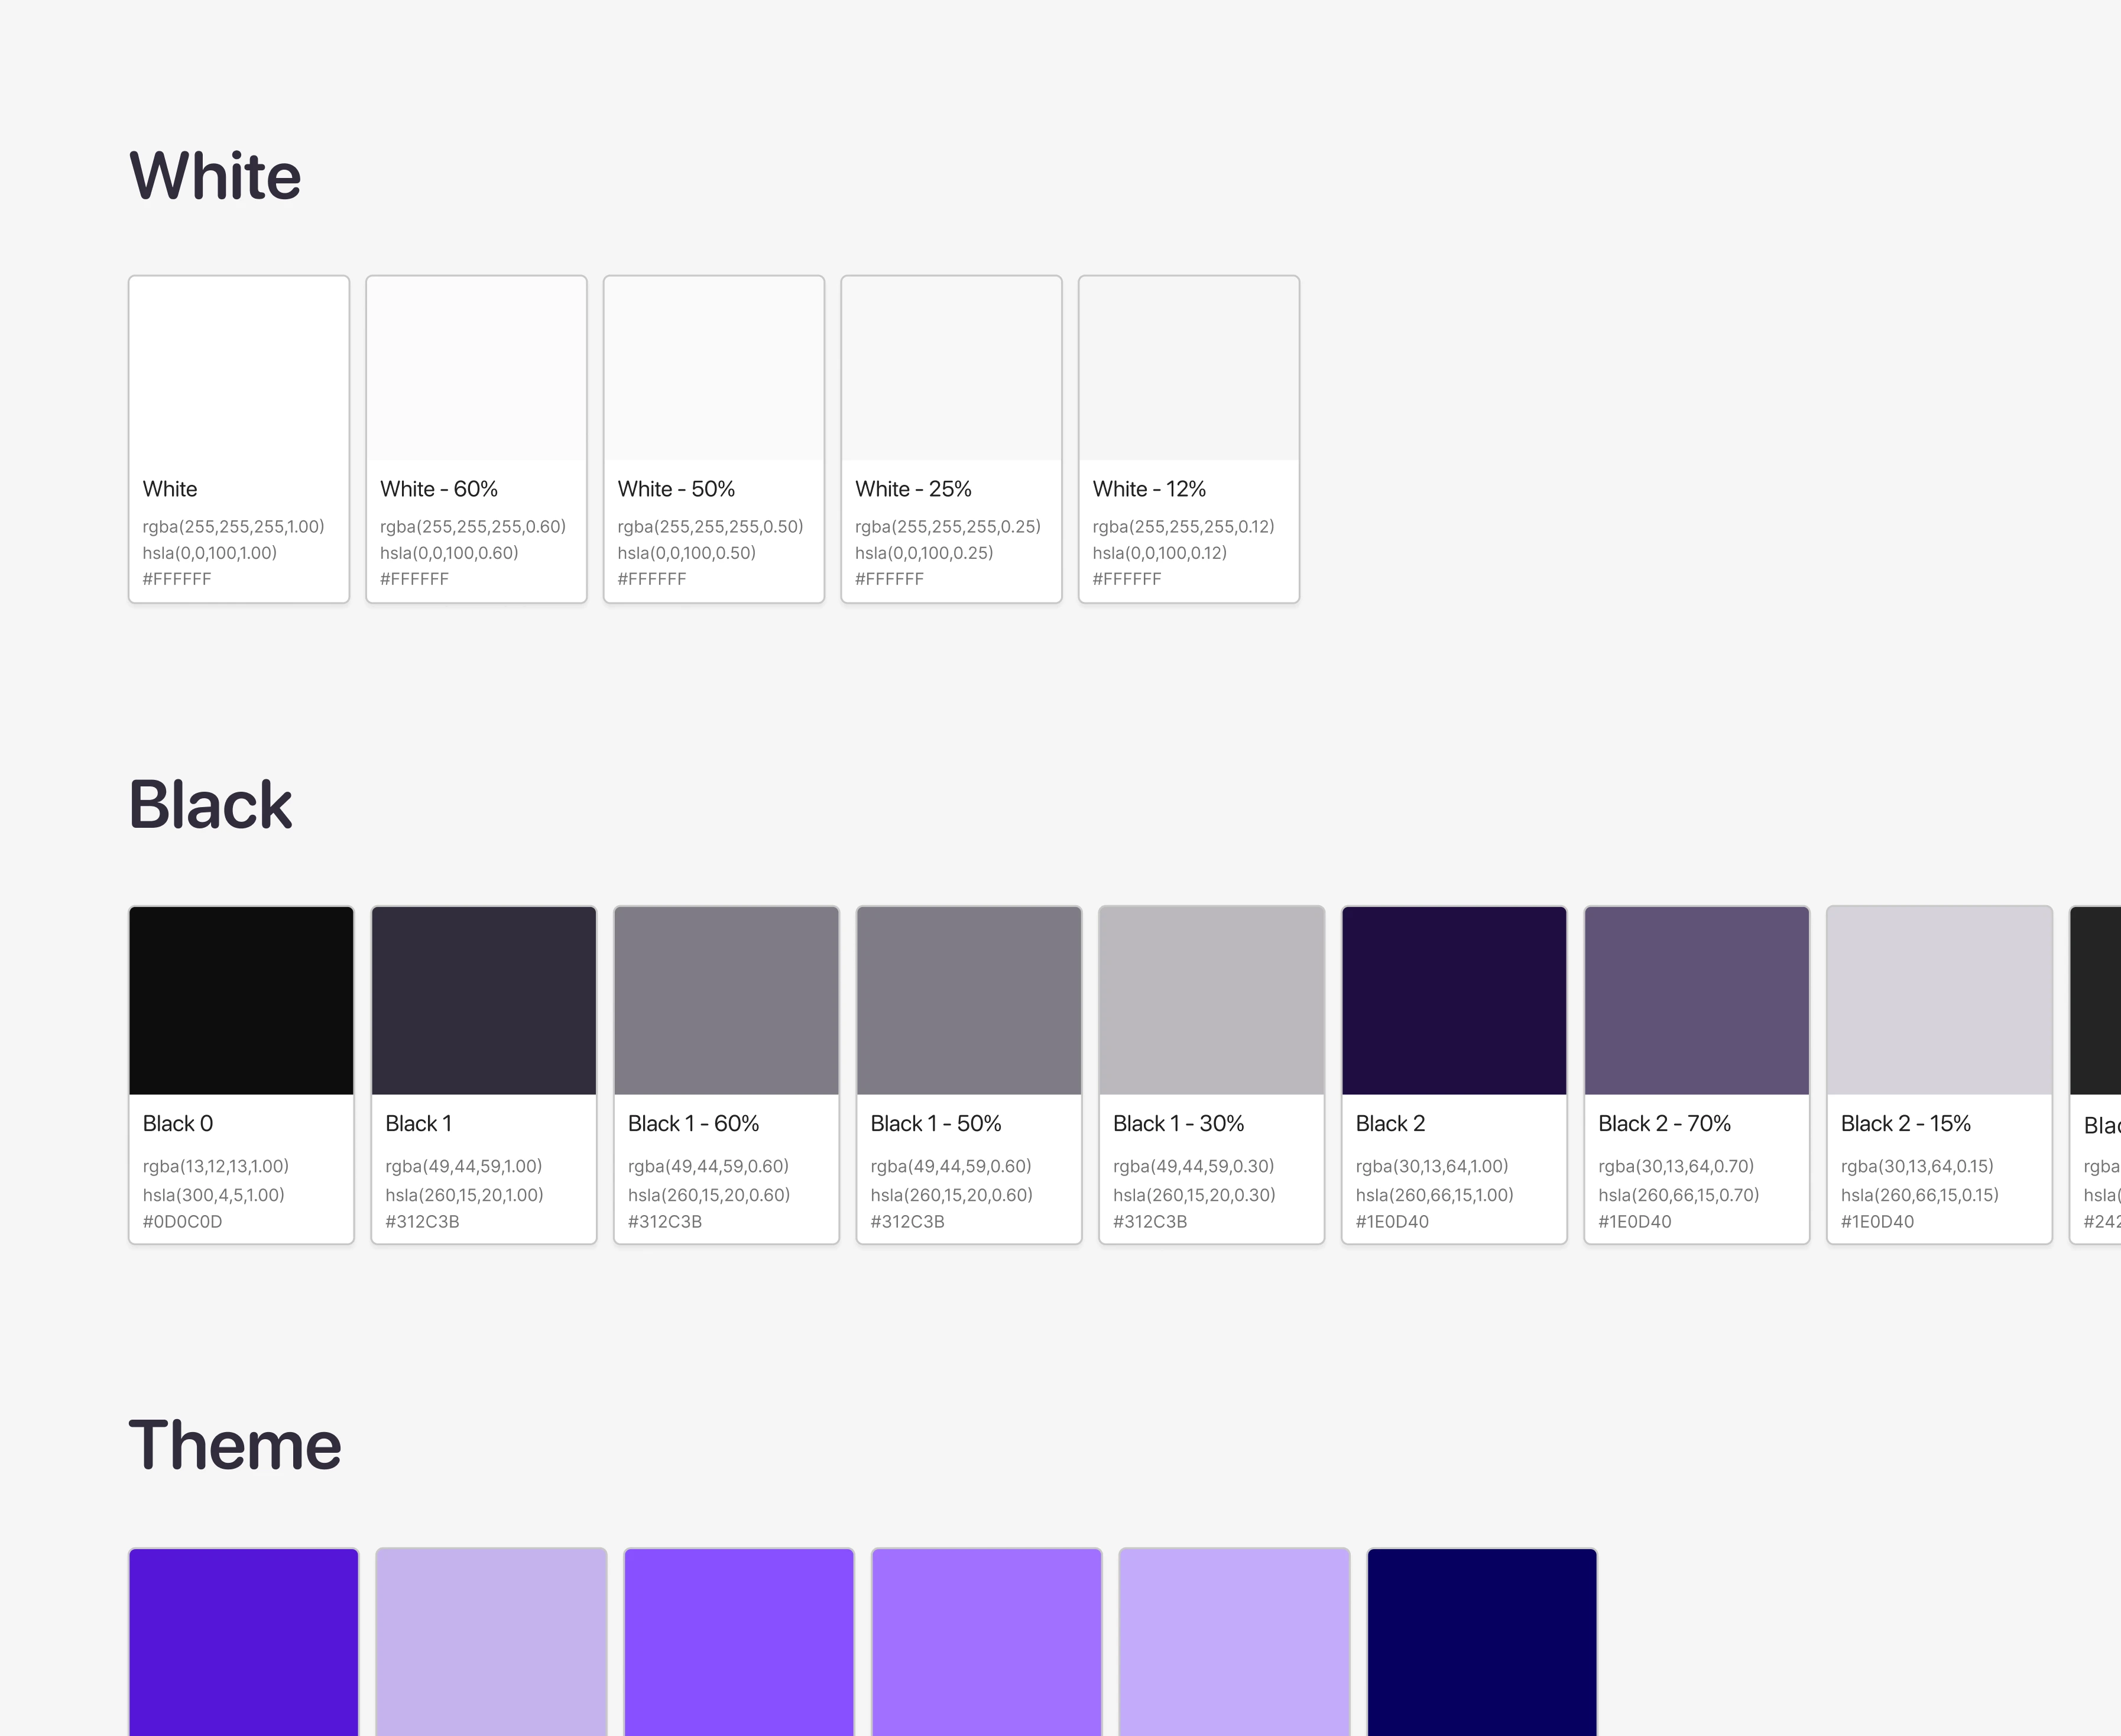The image size is (2121, 1736).
Task: Select #1E0D40 hex under Black 2 - 15%
Action: pyautogui.click(x=1878, y=1222)
